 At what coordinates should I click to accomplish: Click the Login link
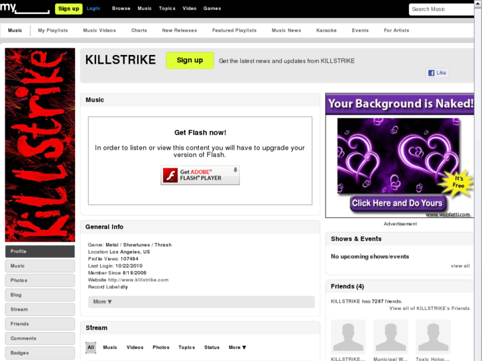(93, 9)
